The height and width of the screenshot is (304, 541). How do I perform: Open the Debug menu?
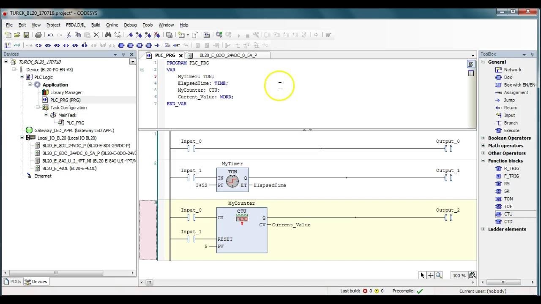130,25
